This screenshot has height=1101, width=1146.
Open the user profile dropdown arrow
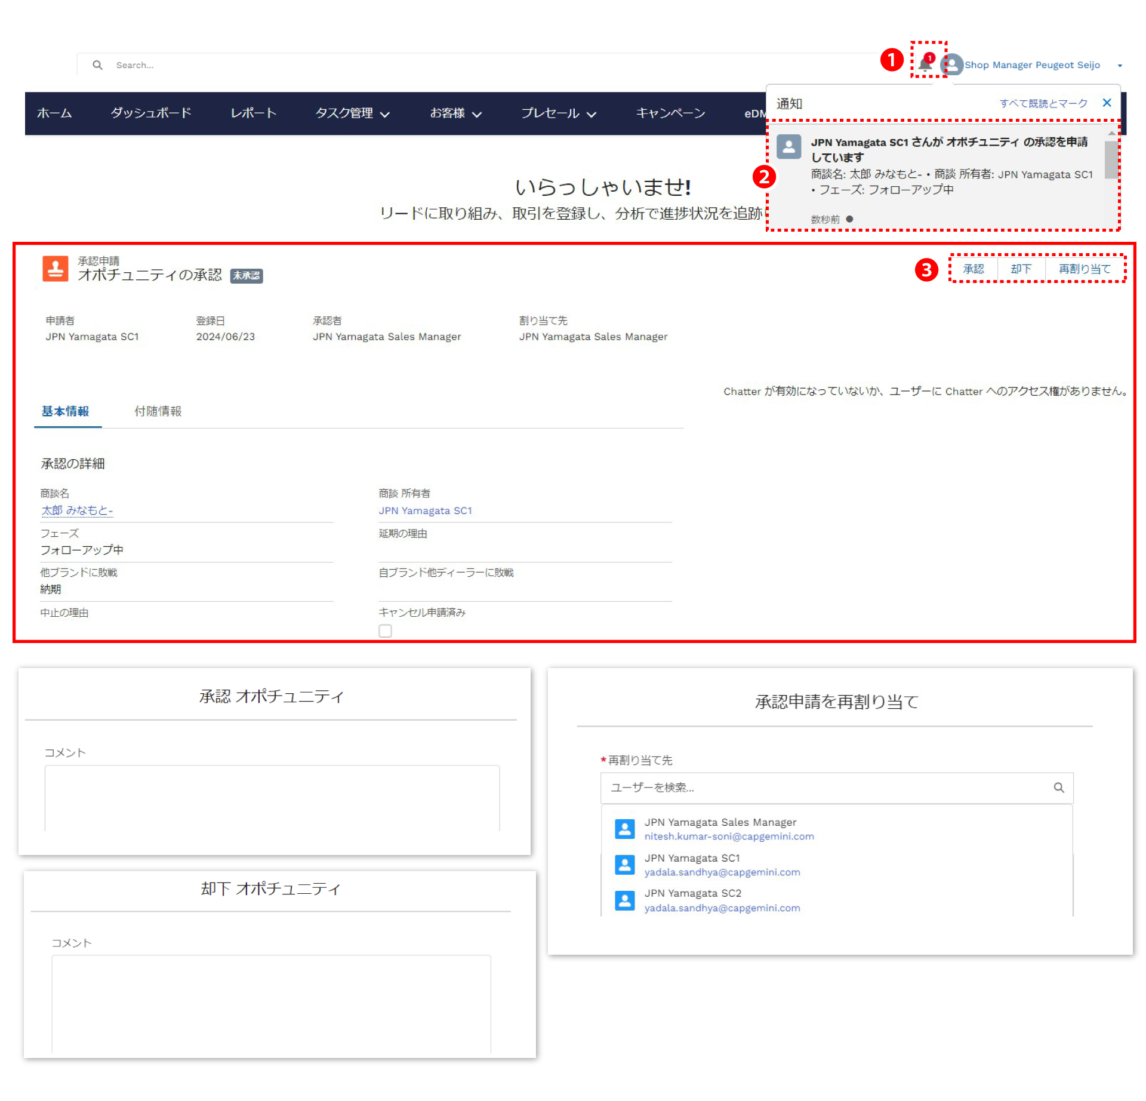tap(1120, 66)
